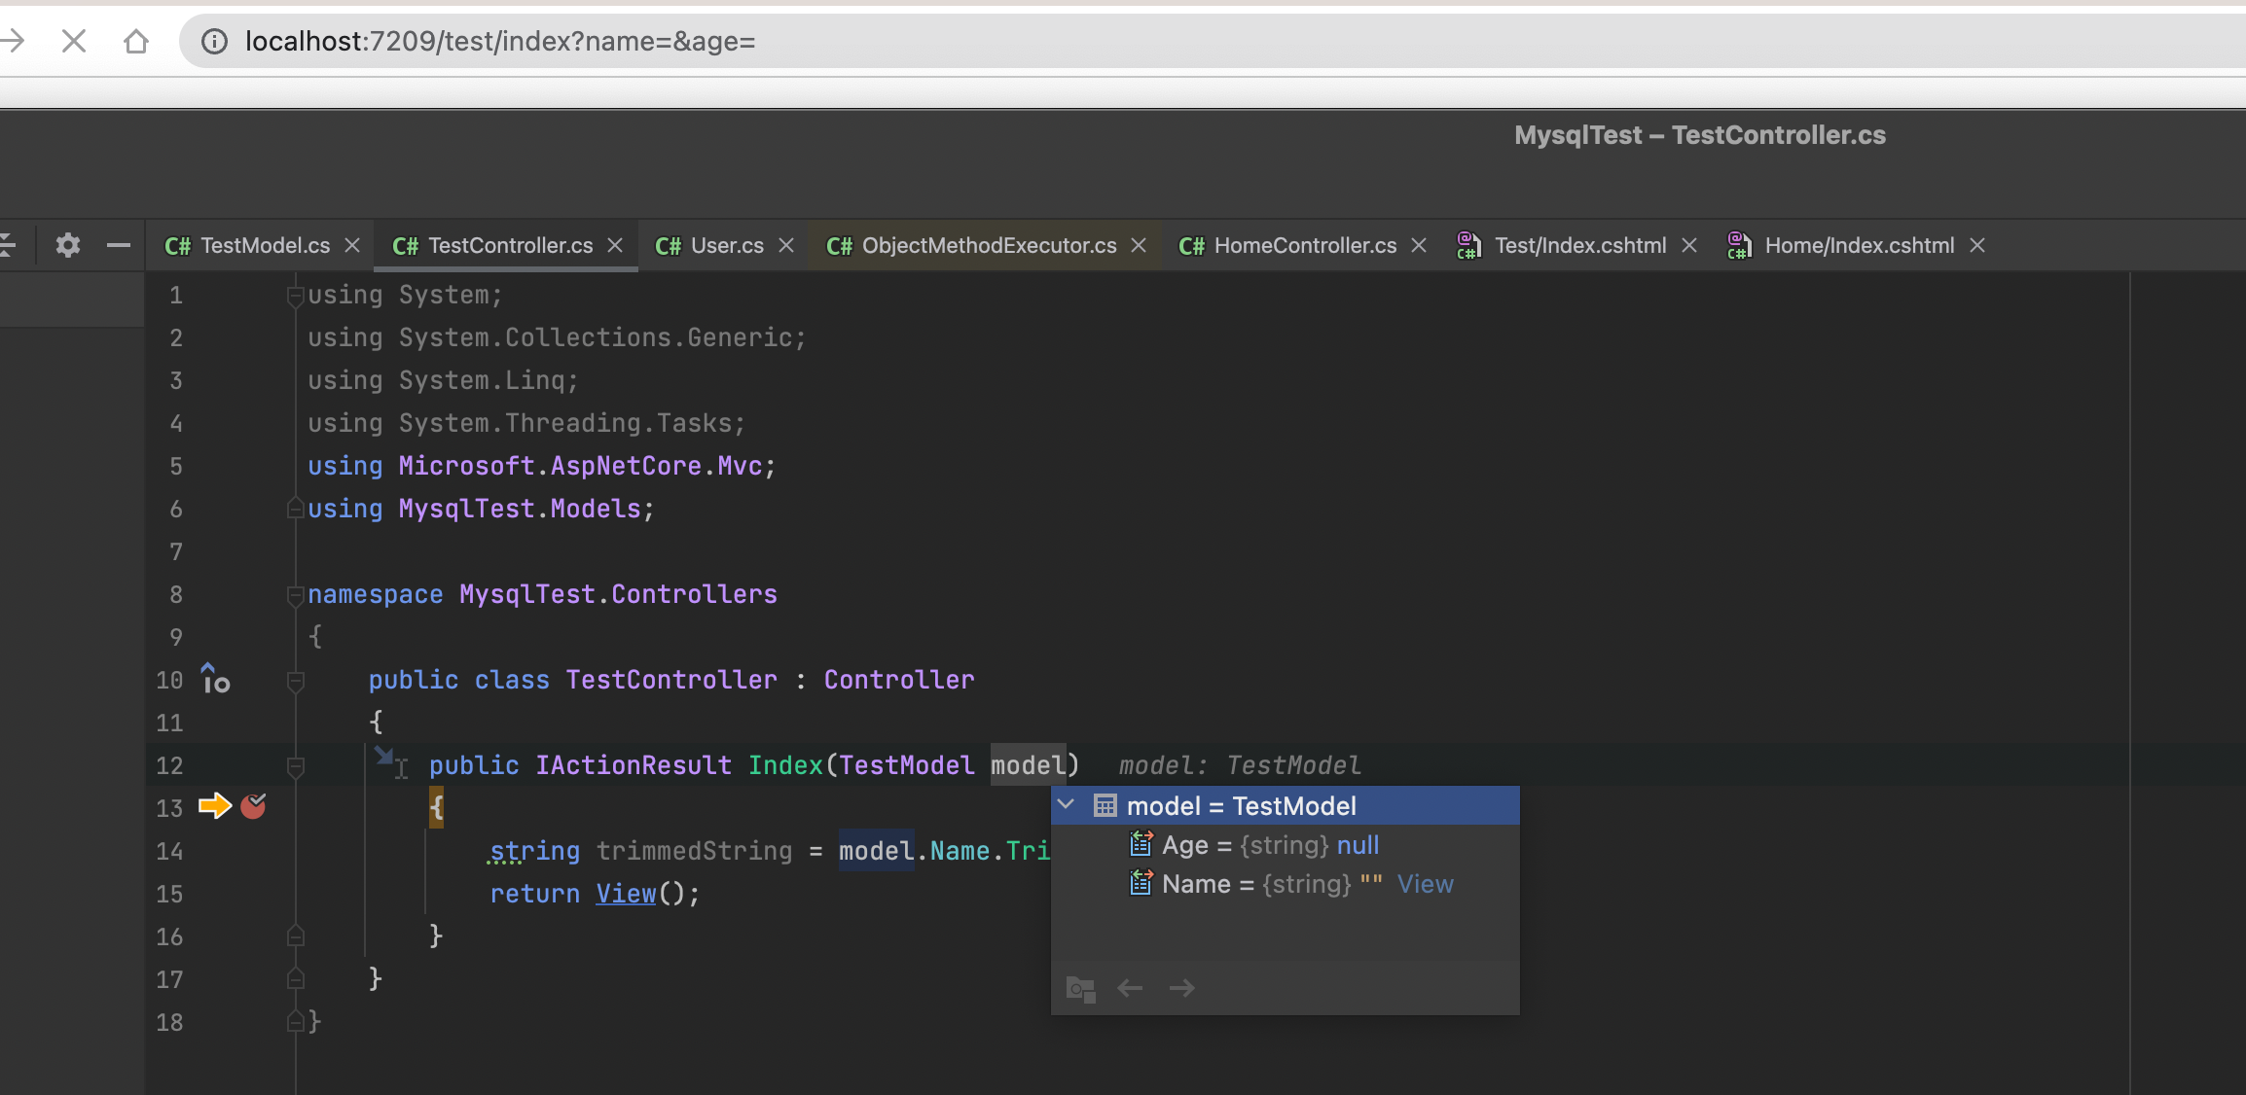The image size is (2246, 1095).
Task: Click the add to watches icon in popup
Action: [x=1080, y=989]
